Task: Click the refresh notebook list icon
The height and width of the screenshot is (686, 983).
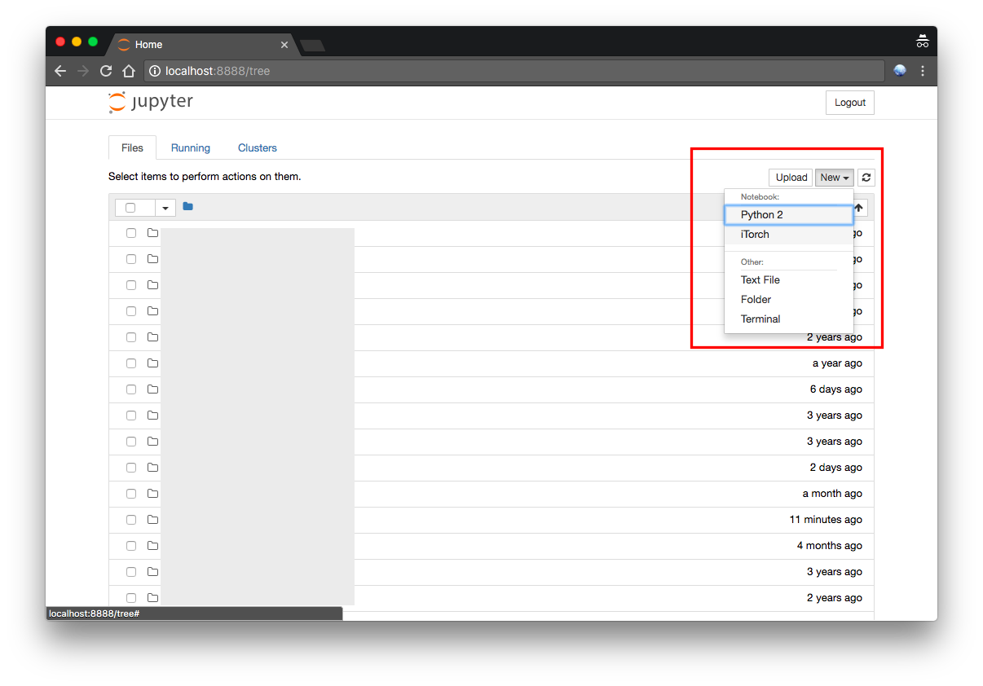Action: click(866, 178)
